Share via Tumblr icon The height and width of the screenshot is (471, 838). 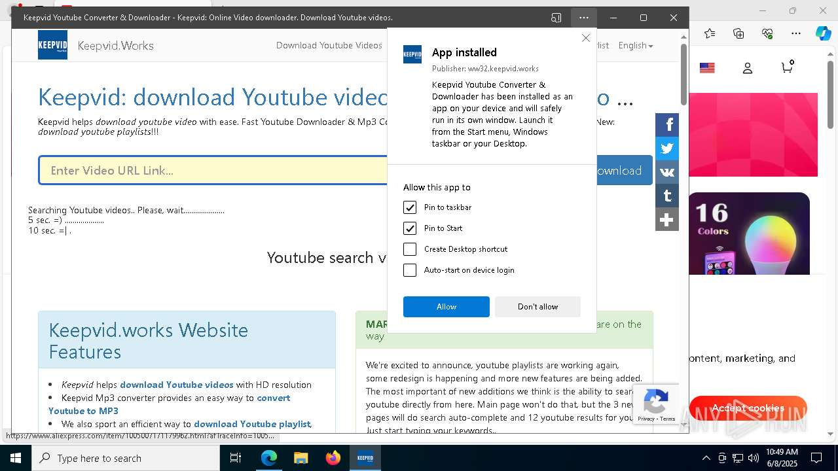point(667,196)
